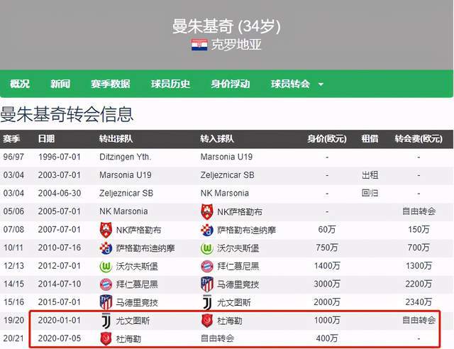This screenshot has height=349, width=454.
Task: Click the 租借 column header
Action: [370, 139]
